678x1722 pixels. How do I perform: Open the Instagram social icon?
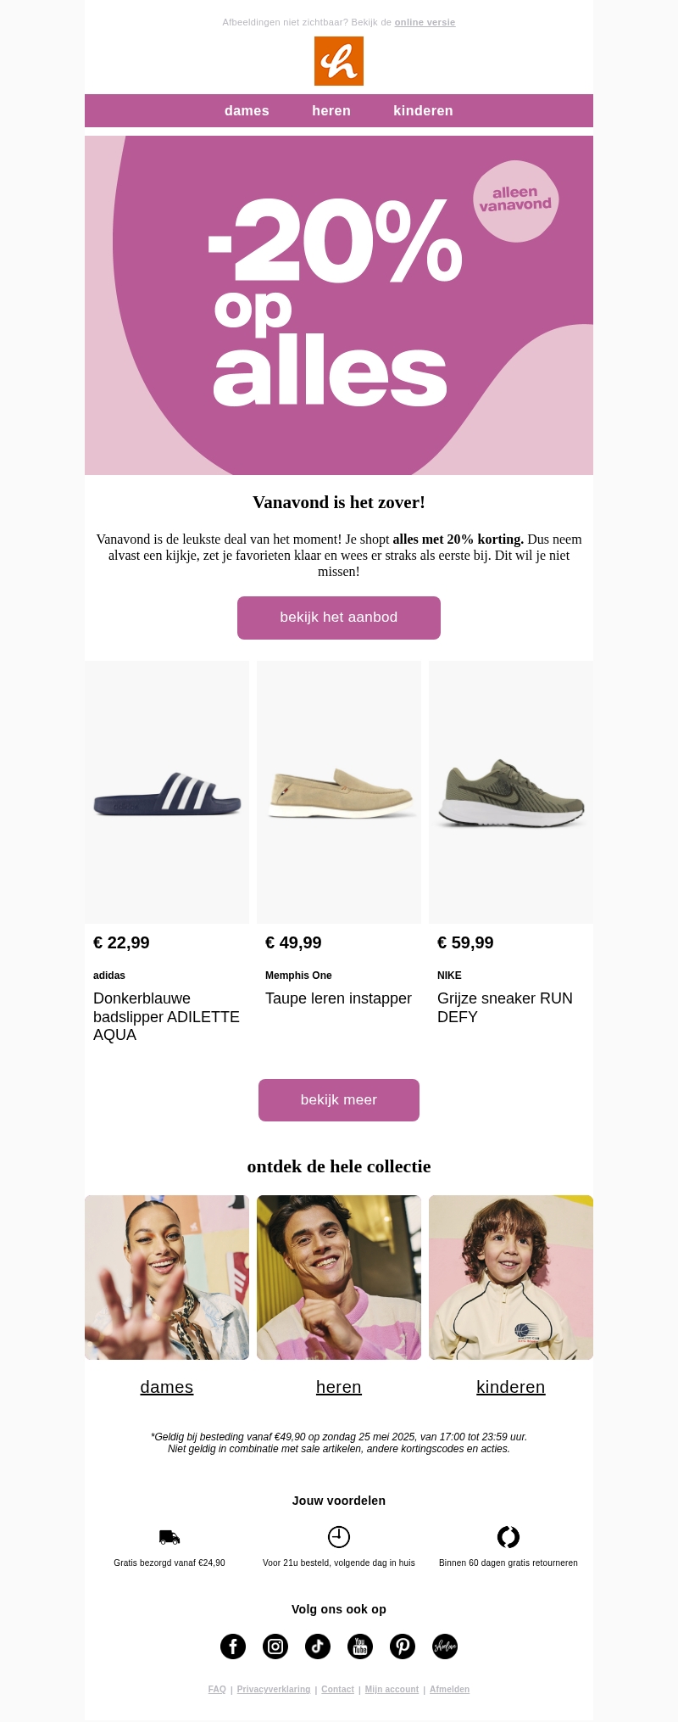coord(275,1647)
